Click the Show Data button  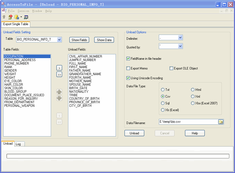coord(104,40)
